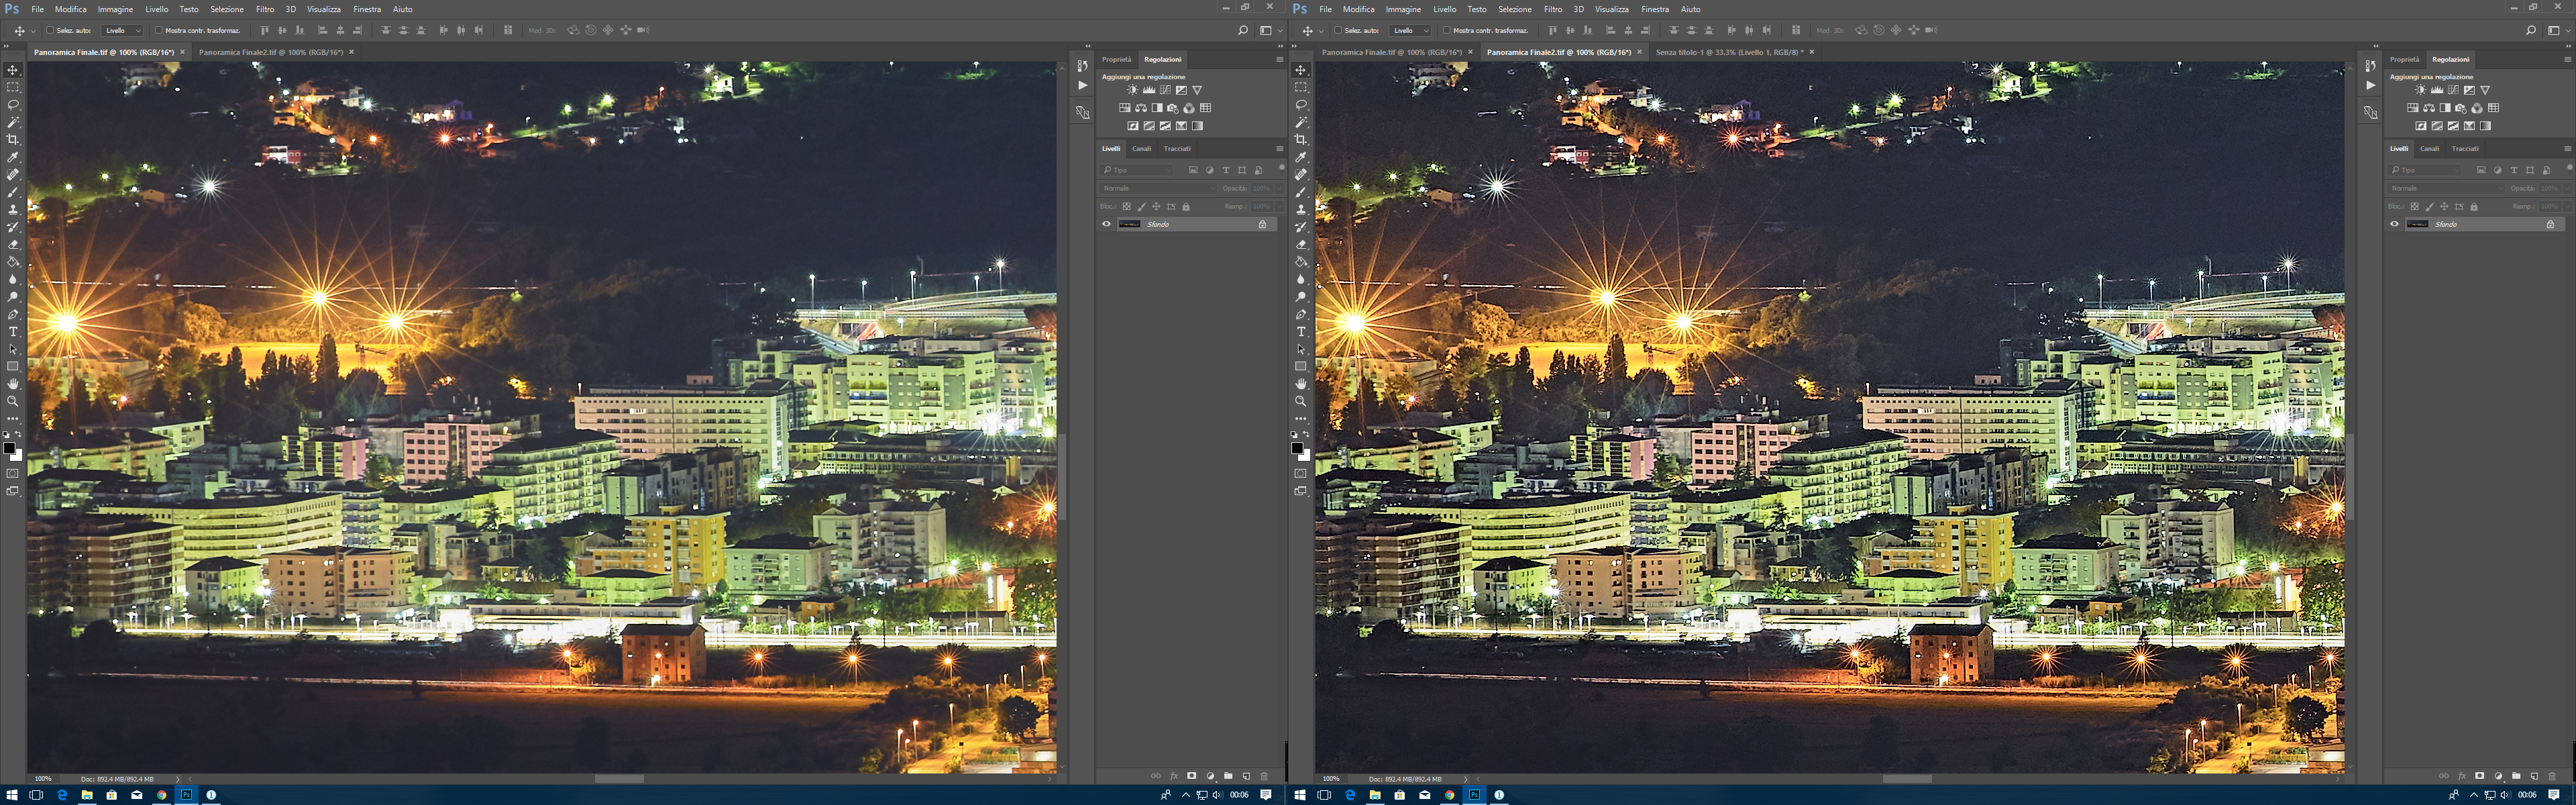Click Brightness/Contrast adjustment icon in right window
The width and height of the screenshot is (2576, 805).
(2420, 90)
